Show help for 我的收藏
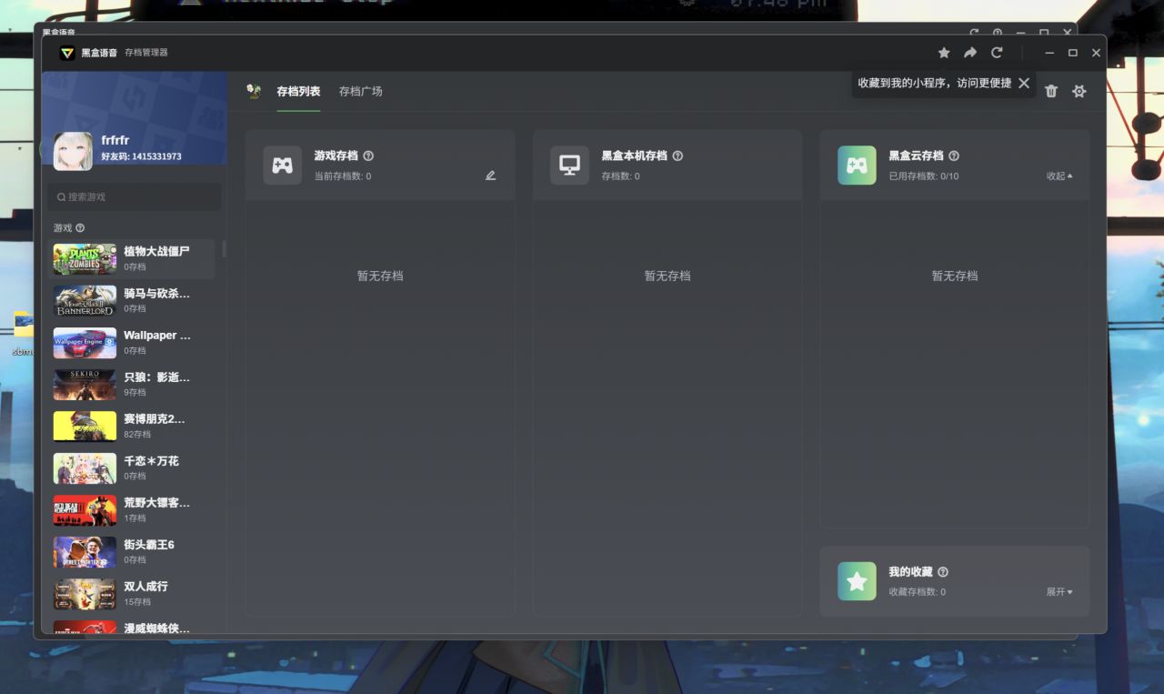The image size is (1164, 694). 943,572
